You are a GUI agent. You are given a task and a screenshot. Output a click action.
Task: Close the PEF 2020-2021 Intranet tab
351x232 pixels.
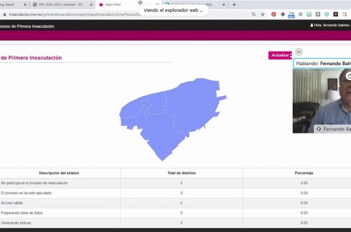(x=92, y=4)
